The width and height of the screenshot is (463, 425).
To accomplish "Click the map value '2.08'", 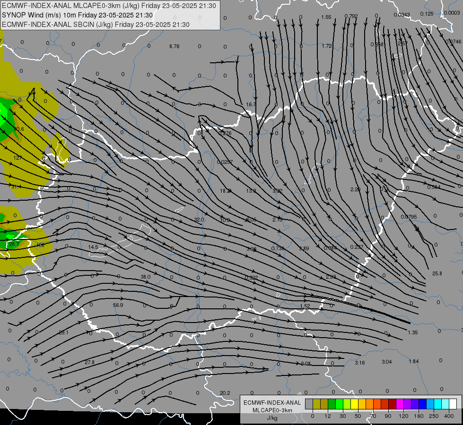I will point(306,364).
